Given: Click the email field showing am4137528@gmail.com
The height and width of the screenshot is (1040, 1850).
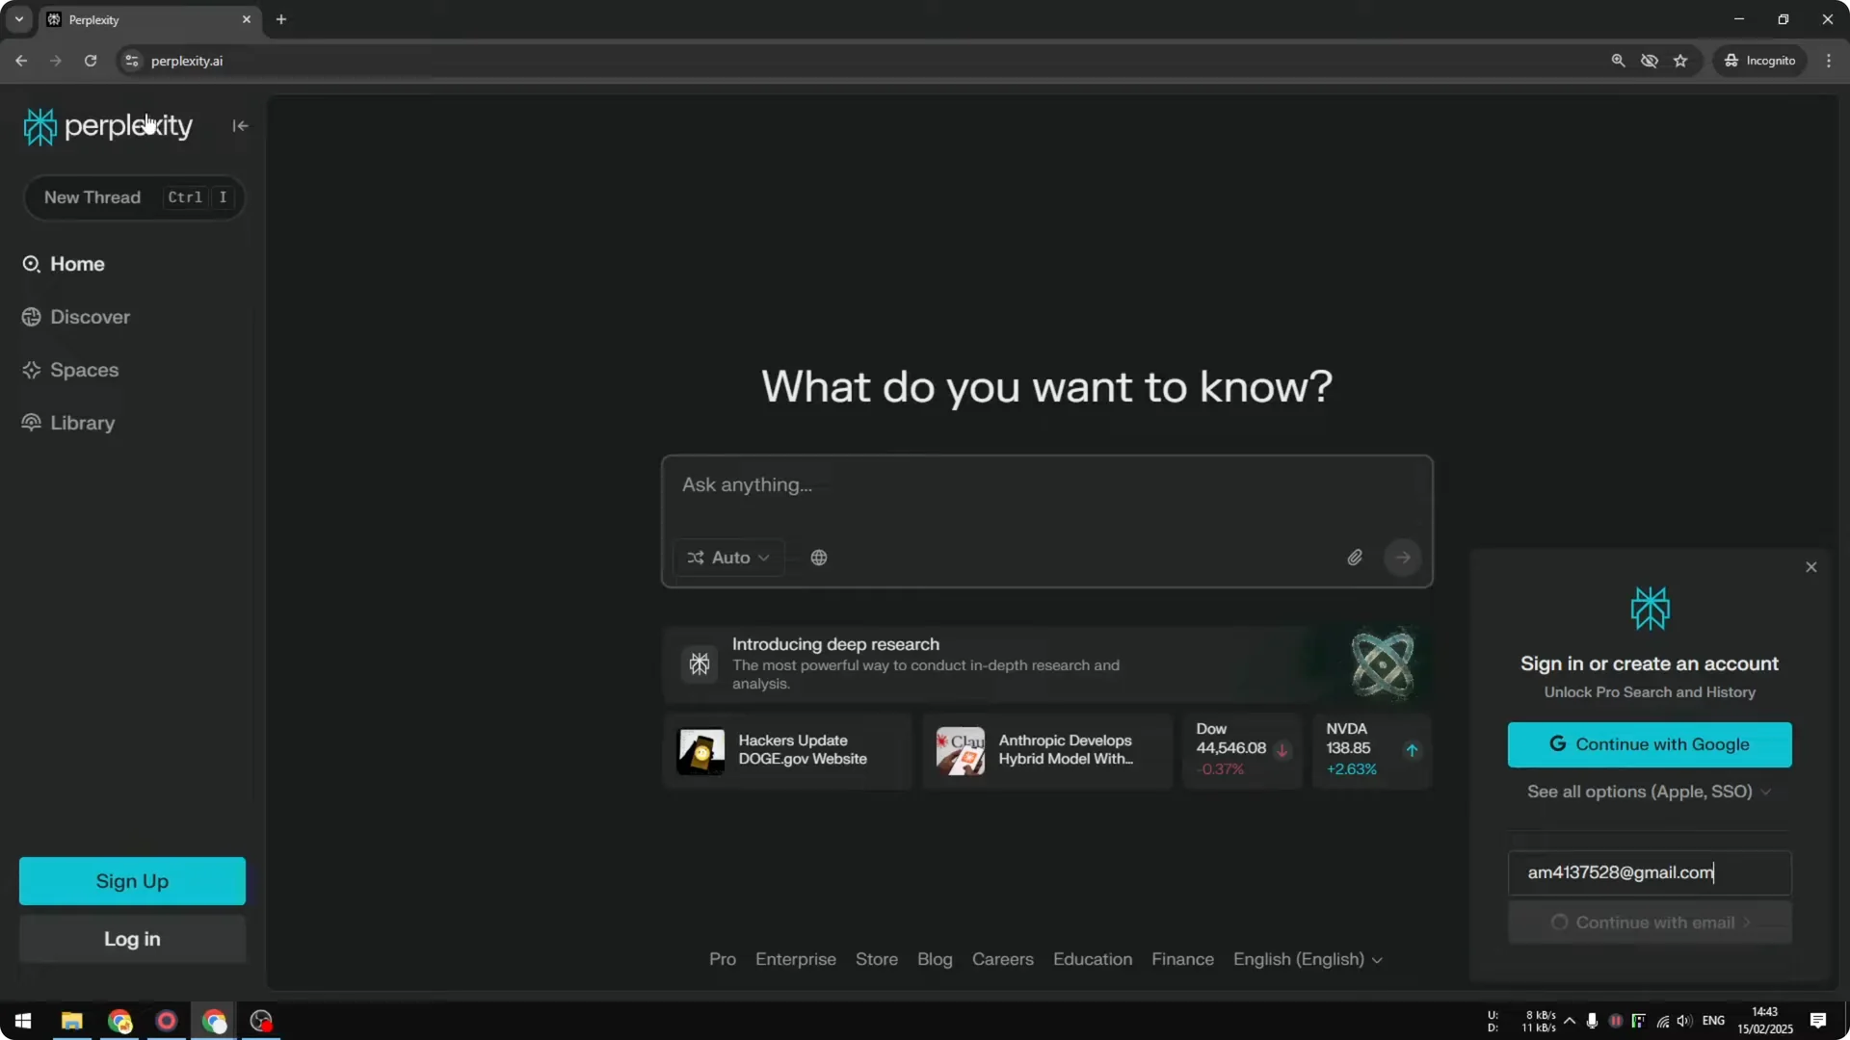Looking at the screenshot, I should pos(1649,872).
